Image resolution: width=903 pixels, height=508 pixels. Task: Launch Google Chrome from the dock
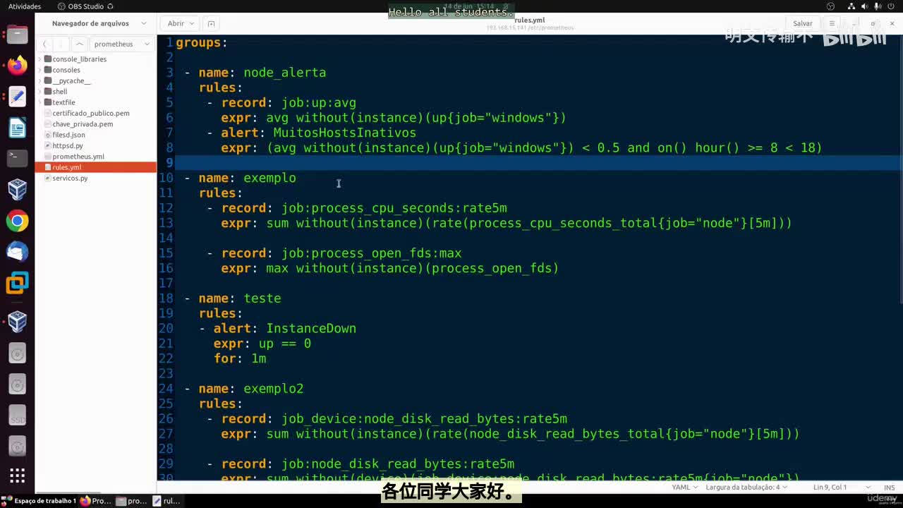point(17,221)
